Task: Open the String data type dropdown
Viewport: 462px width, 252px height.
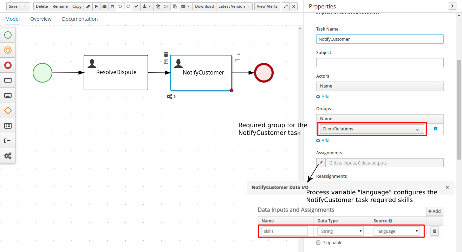Action: (340, 231)
